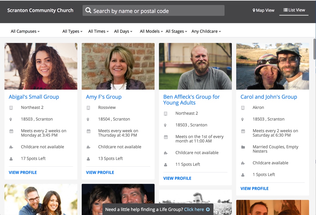The height and width of the screenshot is (215, 316).
Task: Open the All Types filter dropdown
Action: click(72, 31)
